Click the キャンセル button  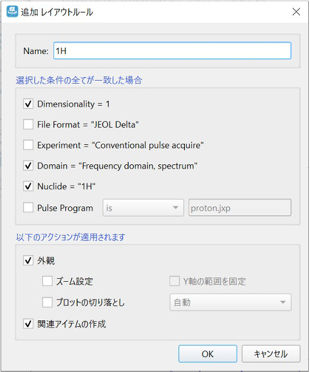pyautogui.click(x=271, y=354)
